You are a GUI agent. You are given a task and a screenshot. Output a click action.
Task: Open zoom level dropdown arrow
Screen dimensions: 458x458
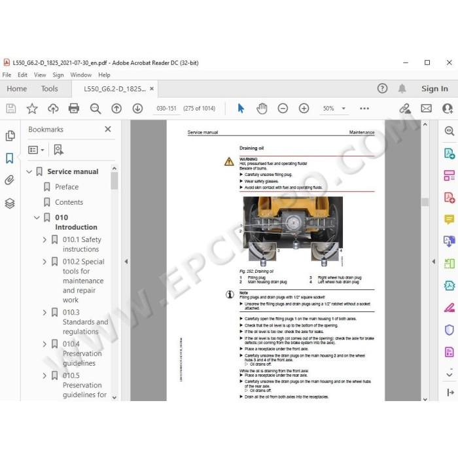[343, 109]
